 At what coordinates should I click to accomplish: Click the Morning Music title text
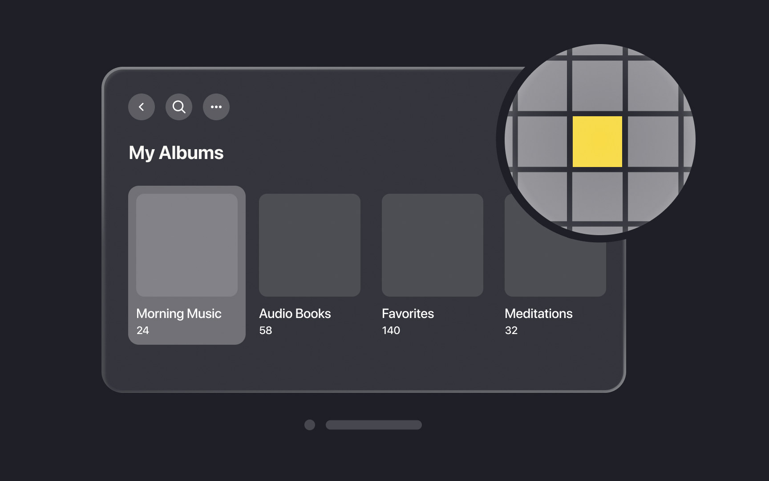click(x=179, y=314)
